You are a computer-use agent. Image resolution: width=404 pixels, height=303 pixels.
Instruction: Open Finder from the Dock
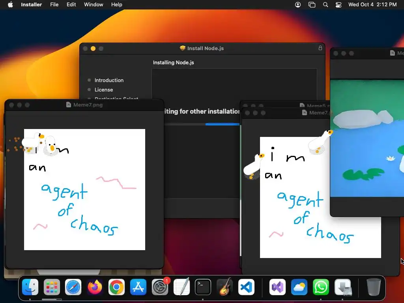pyautogui.click(x=30, y=287)
